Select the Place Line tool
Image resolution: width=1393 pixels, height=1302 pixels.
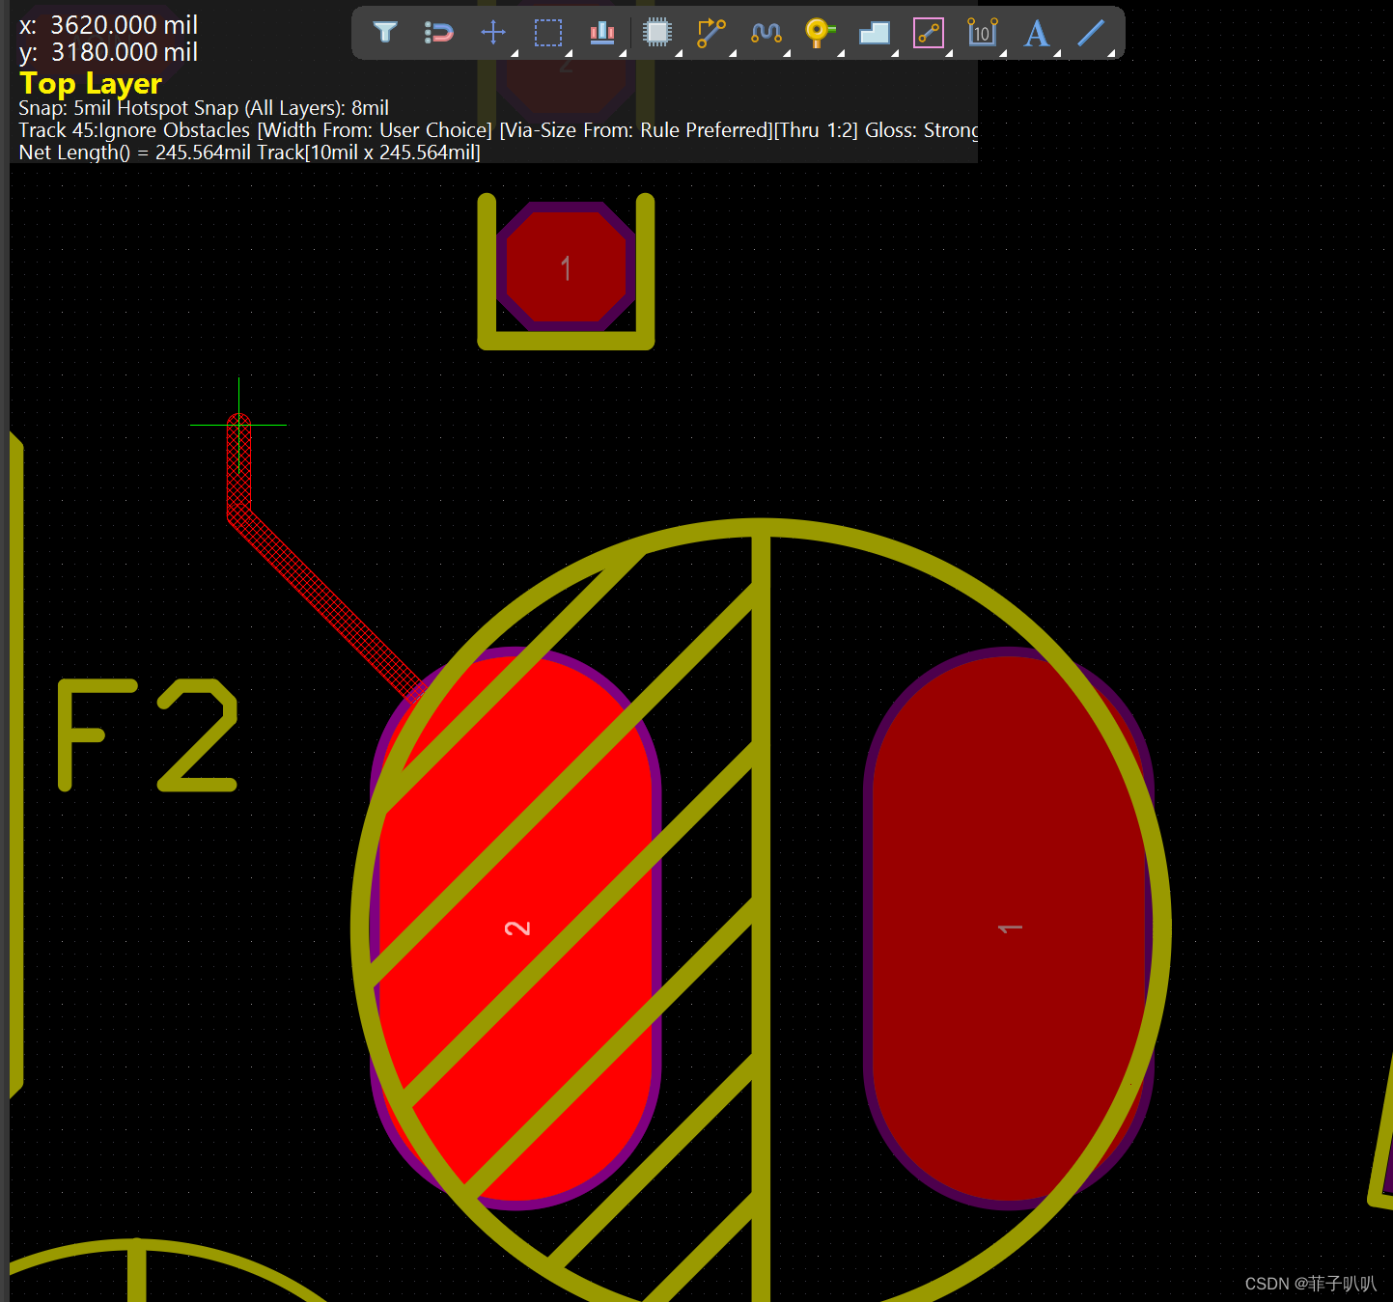(1091, 33)
